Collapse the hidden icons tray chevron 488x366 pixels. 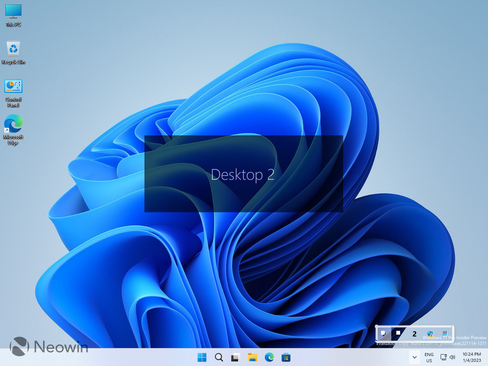click(414, 357)
